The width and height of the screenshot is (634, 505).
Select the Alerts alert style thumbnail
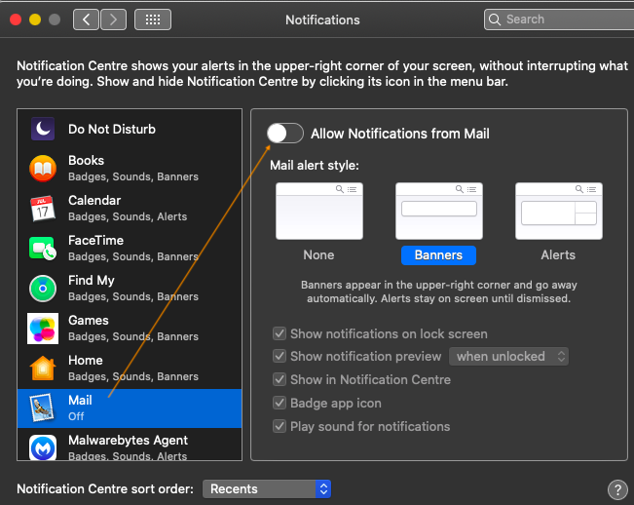click(558, 211)
